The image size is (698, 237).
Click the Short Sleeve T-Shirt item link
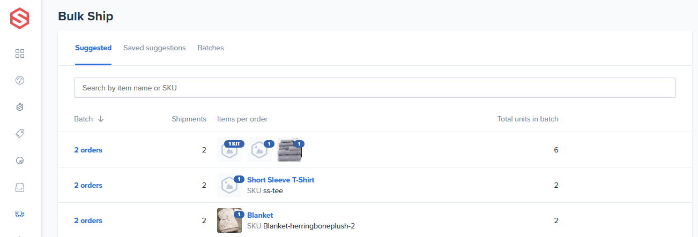tap(280, 180)
